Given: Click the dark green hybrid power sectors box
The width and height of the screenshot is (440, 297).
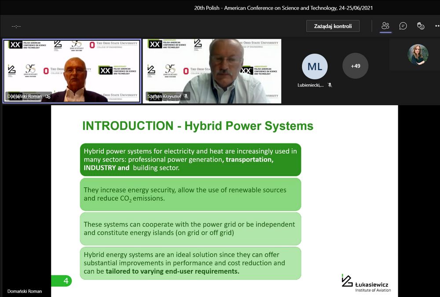Looking at the screenshot, I should (190, 159).
